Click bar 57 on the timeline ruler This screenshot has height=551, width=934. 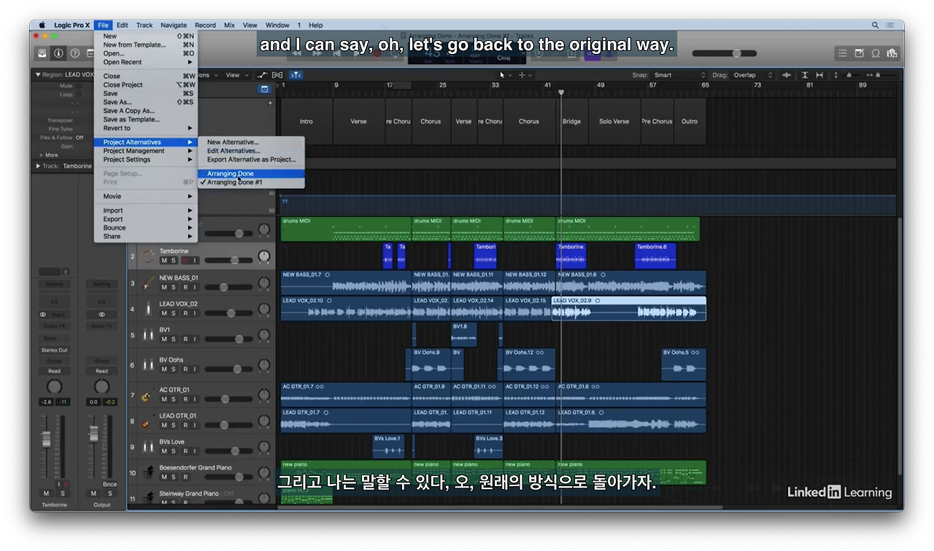coord(653,85)
